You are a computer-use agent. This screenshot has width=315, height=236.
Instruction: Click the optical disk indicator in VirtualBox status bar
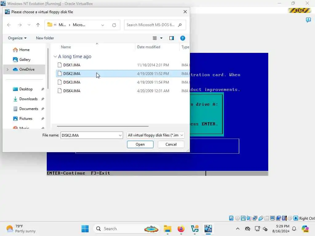point(237,218)
